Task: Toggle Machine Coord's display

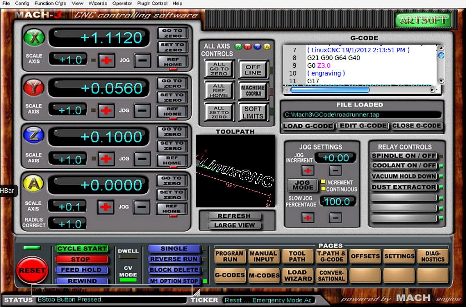Action: (253, 91)
